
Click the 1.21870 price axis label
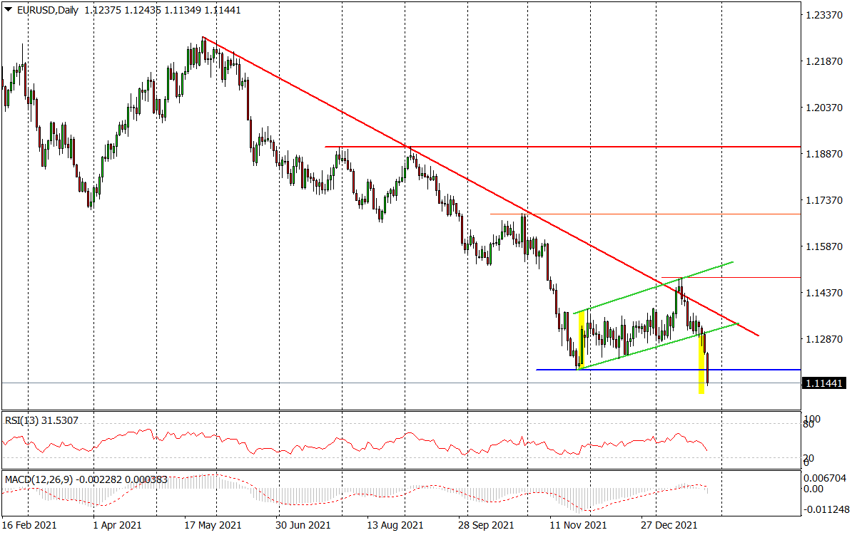pos(823,61)
